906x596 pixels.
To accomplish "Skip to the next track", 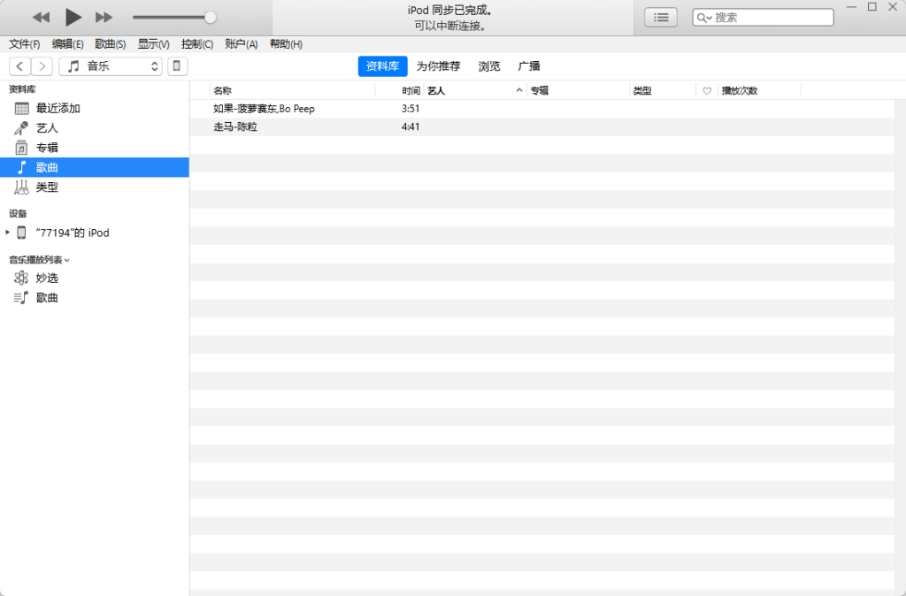I will [x=104, y=17].
